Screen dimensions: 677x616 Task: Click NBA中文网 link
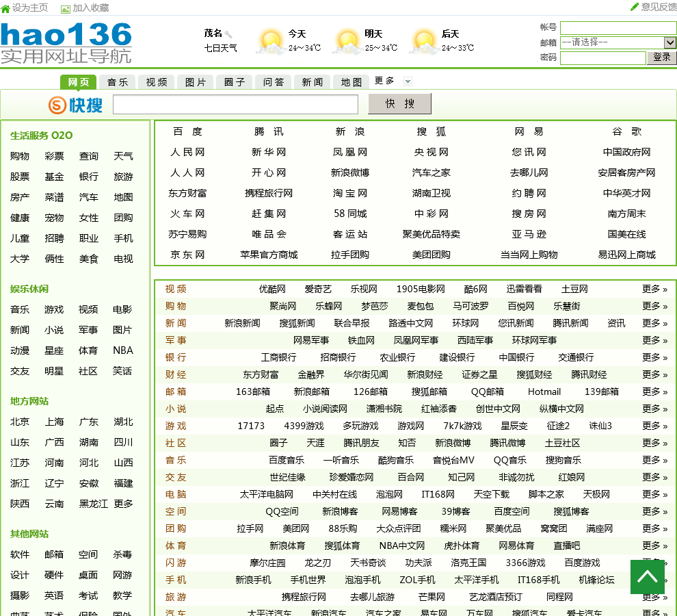(x=401, y=546)
